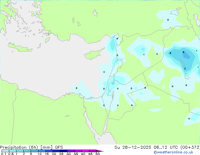Select legend swatch between 10 and 15

click(42, 151)
